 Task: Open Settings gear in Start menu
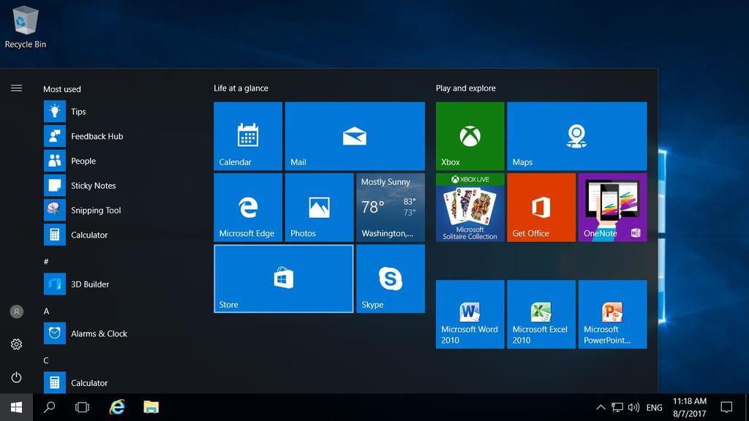[16, 344]
